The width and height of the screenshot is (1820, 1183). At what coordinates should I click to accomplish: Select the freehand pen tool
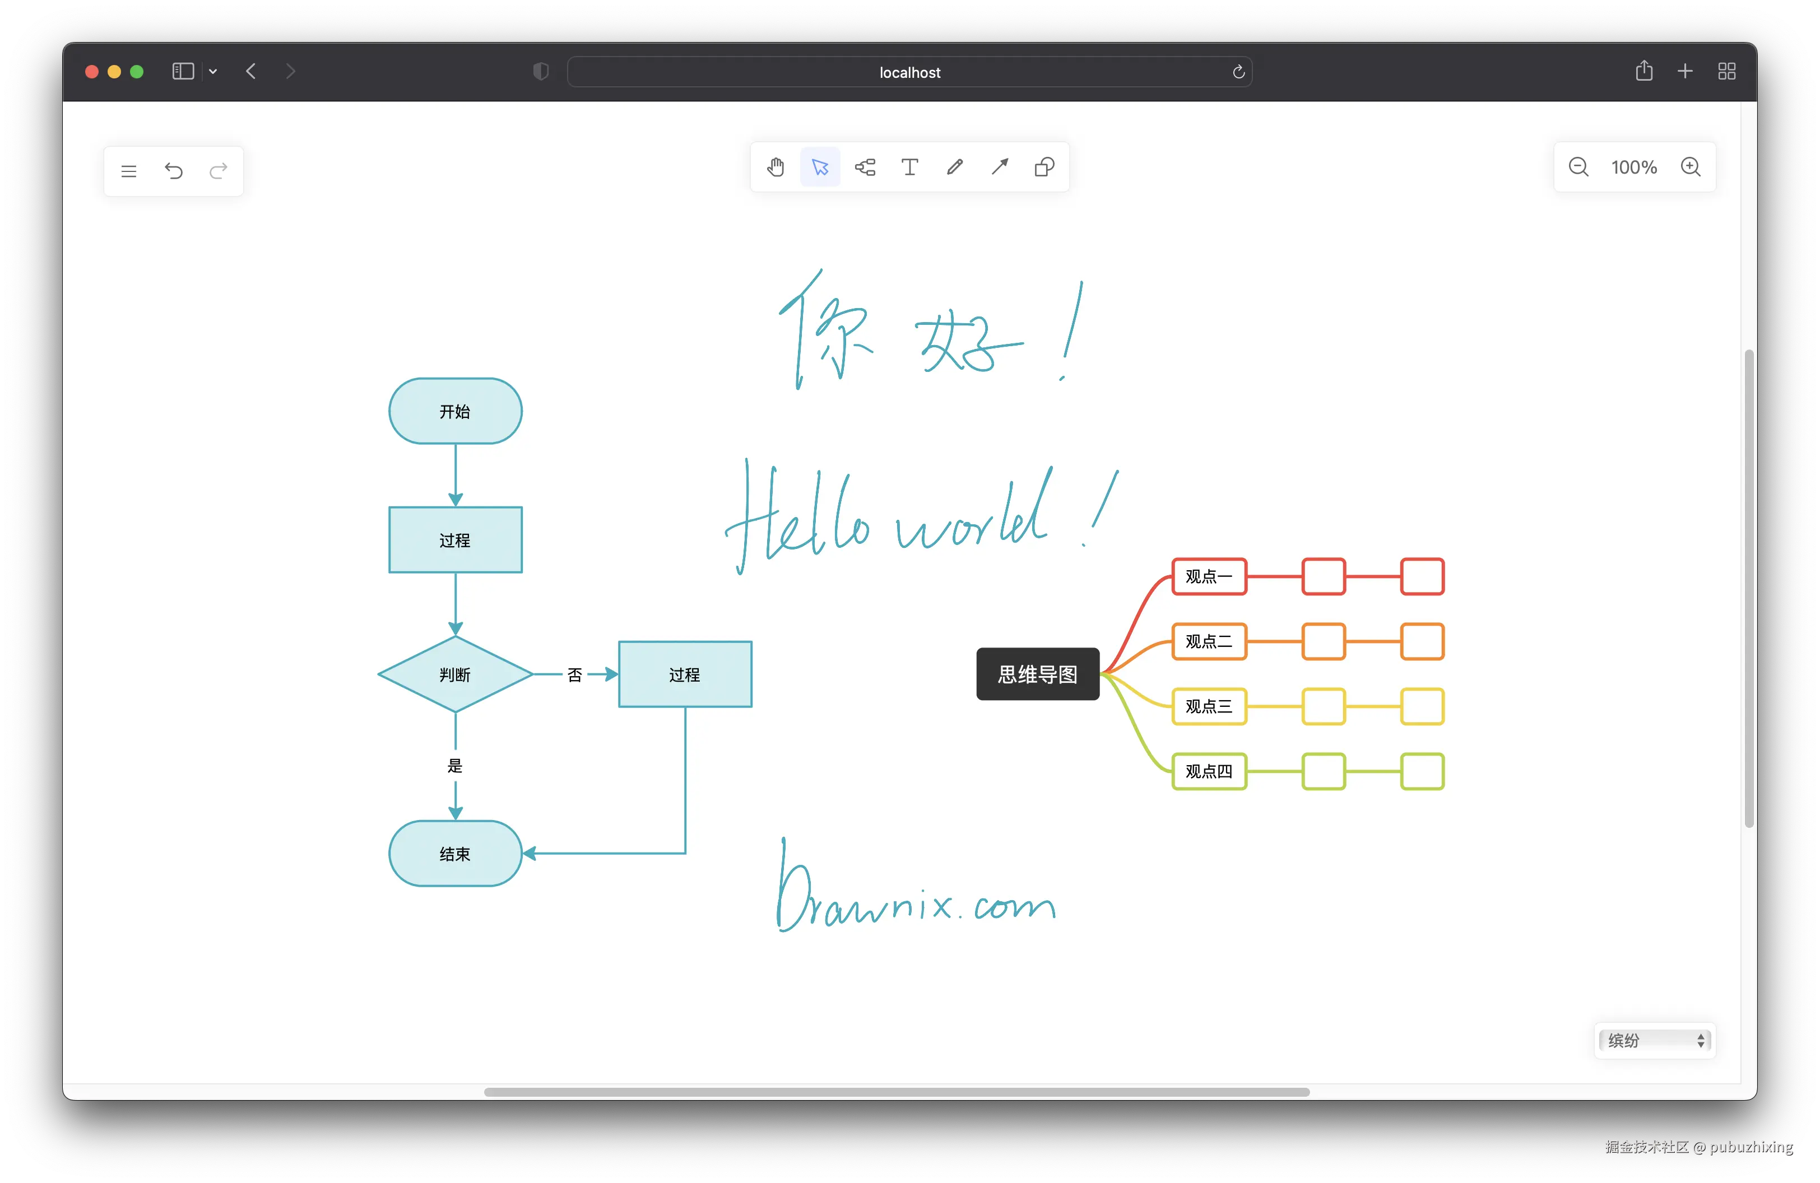click(954, 167)
